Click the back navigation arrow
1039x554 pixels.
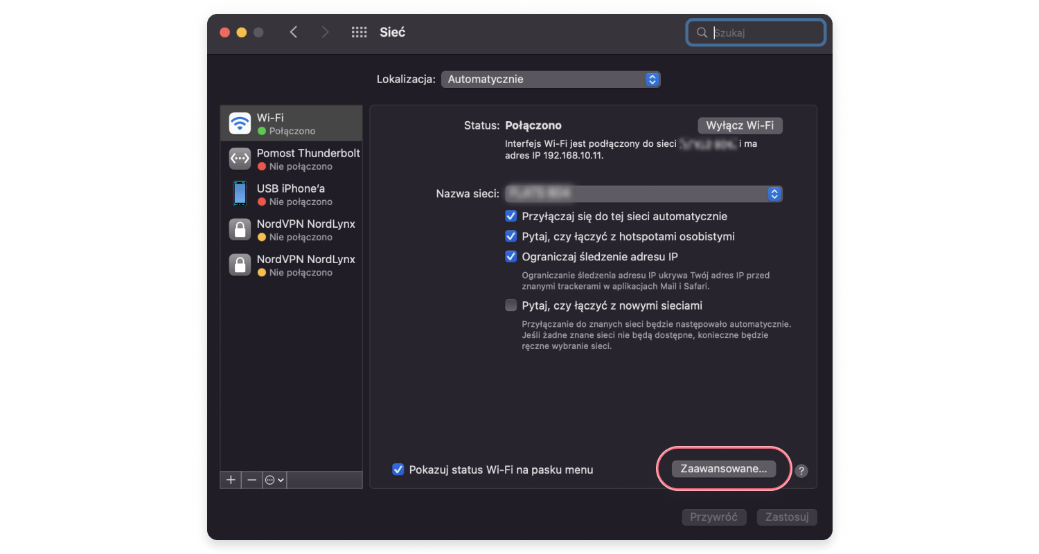pyautogui.click(x=293, y=32)
